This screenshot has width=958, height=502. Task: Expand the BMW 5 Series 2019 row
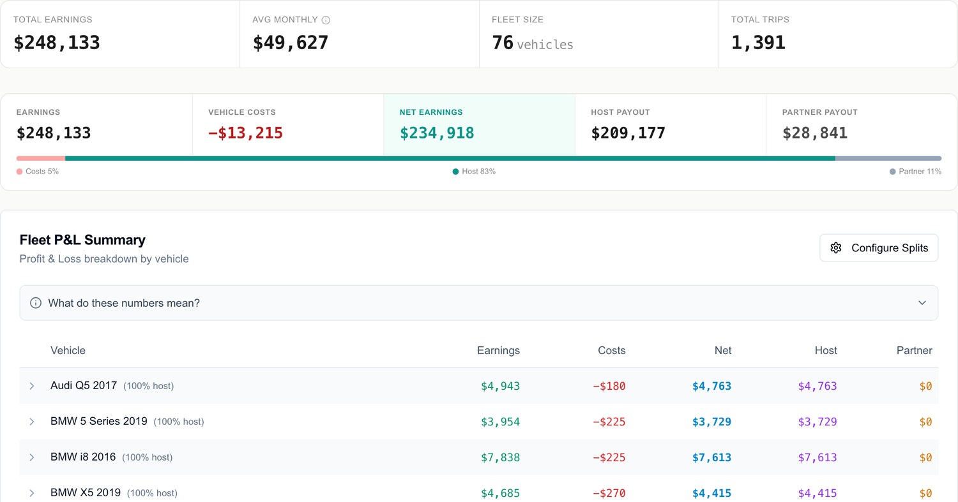(32, 422)
